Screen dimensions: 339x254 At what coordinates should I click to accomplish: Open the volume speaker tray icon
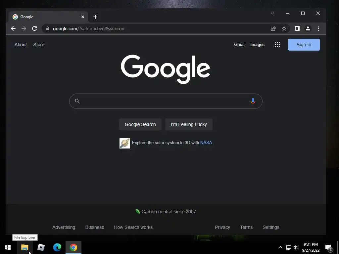(x=296, y=247)
